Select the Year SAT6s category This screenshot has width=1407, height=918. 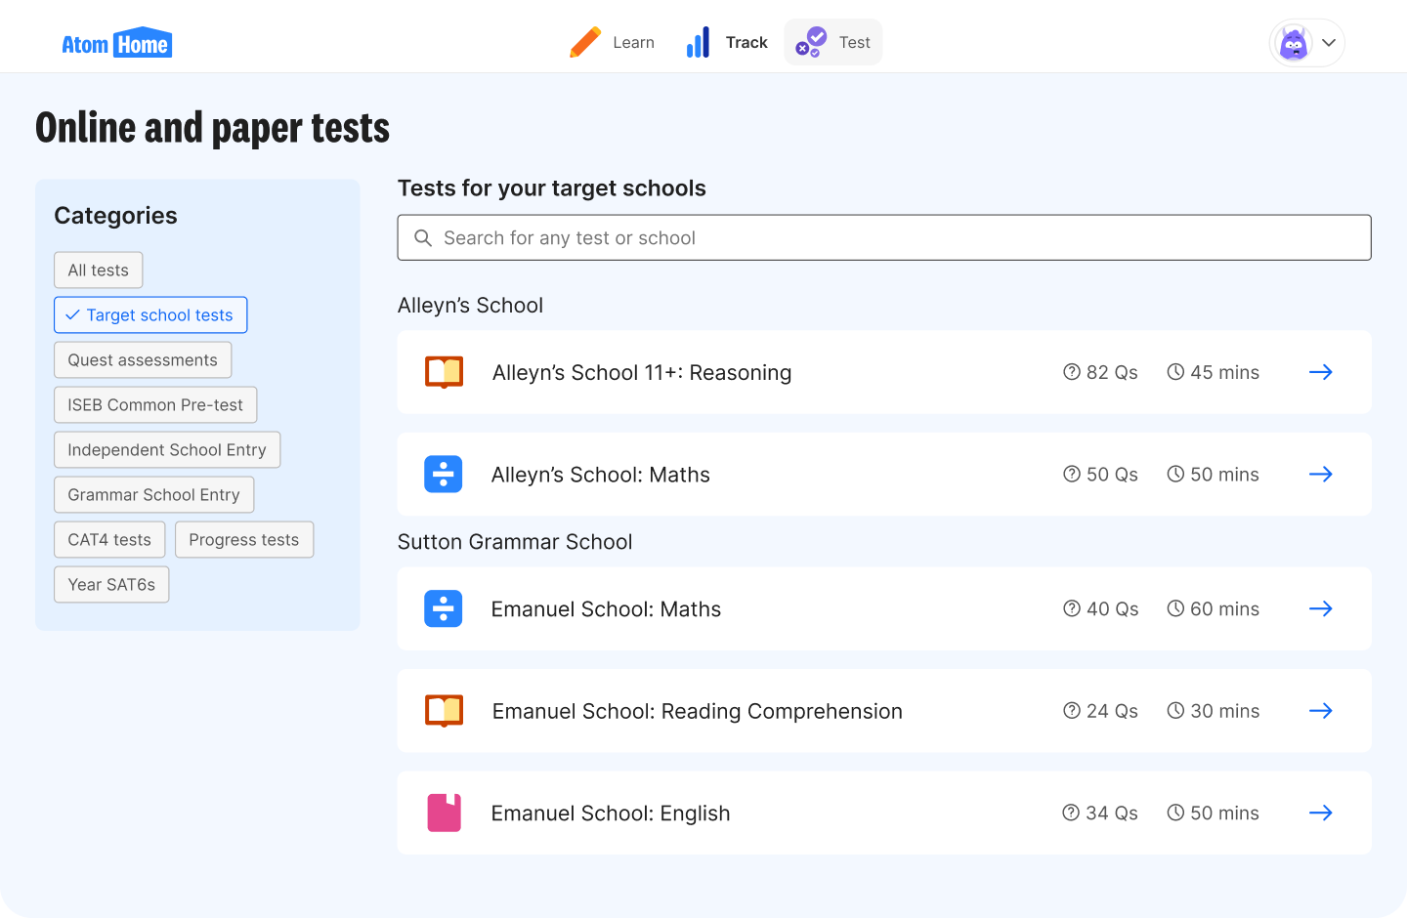(x=111, y=585)
